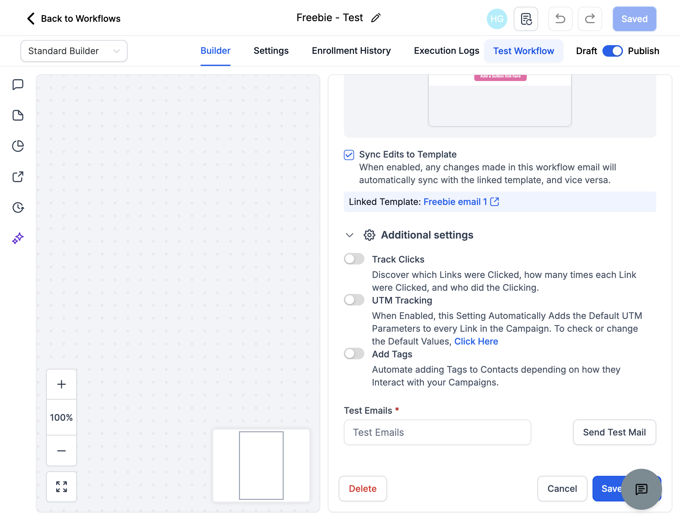Click the external link sidebar icon
This screenshot has height=520, width=680.
coord(18,177)
